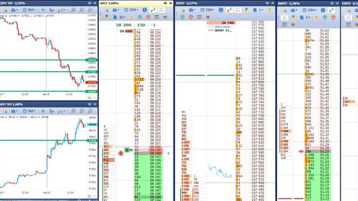Image resolution: width=358 pixels, height=201 pixels.
Task: Click the yellow exclamation icon in RIM7 order book
Action: click(x=270, y=10)
